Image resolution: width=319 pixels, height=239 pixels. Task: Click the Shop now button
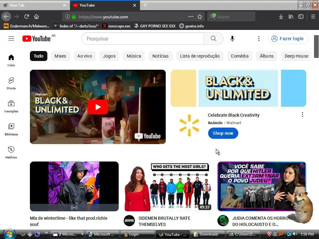223,133
